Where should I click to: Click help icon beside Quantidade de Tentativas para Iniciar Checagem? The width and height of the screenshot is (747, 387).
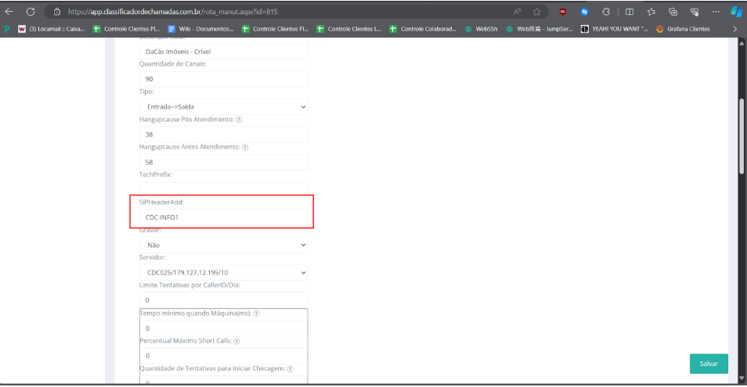(290, 369)
